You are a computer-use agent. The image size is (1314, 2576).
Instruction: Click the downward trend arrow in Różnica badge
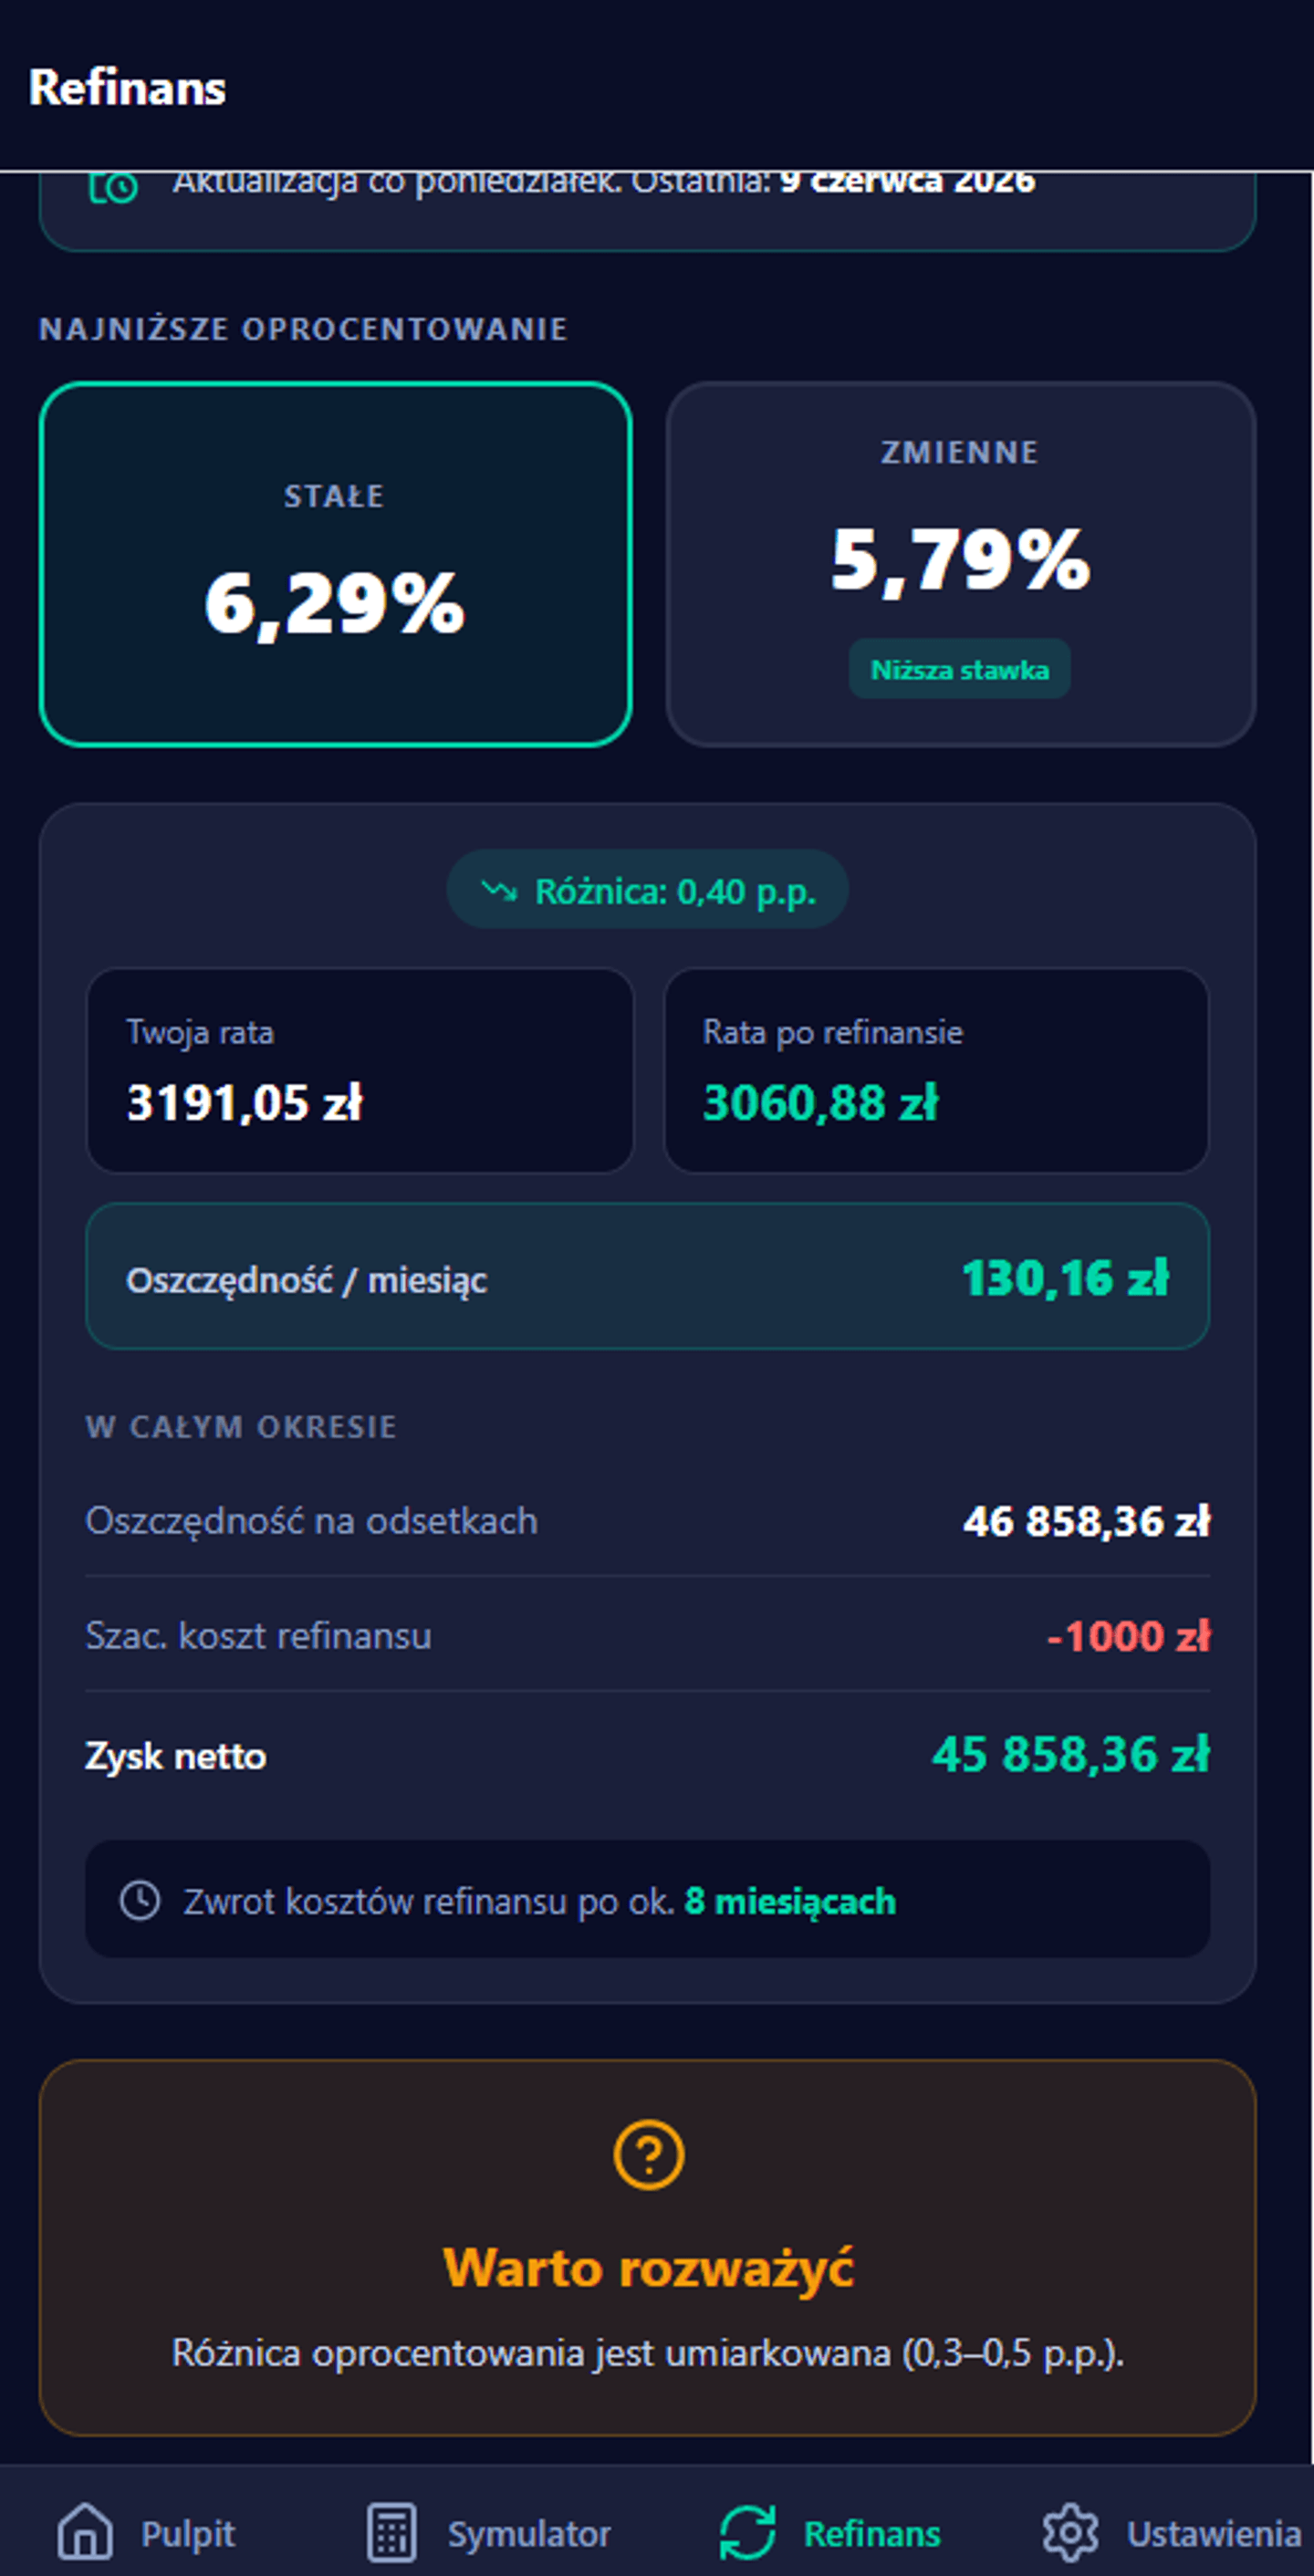(x=499, y=890)
